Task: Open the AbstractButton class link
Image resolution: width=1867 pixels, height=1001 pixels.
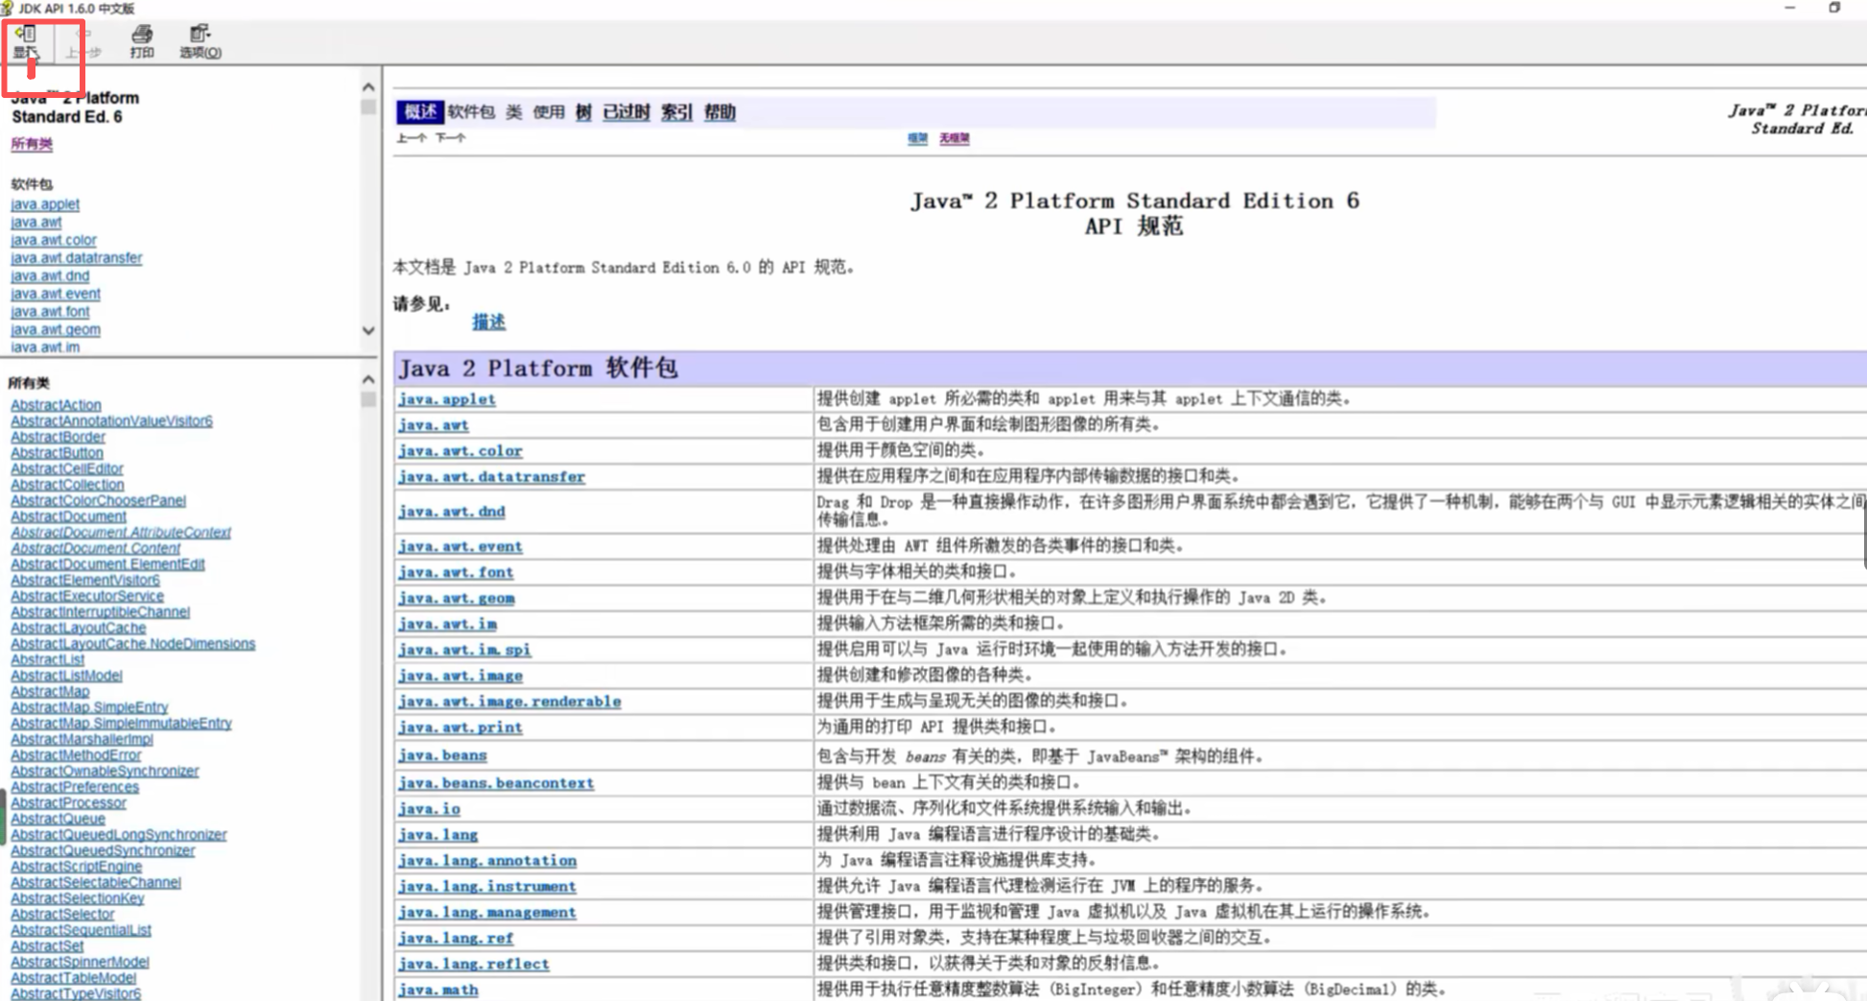Action: 57,453
